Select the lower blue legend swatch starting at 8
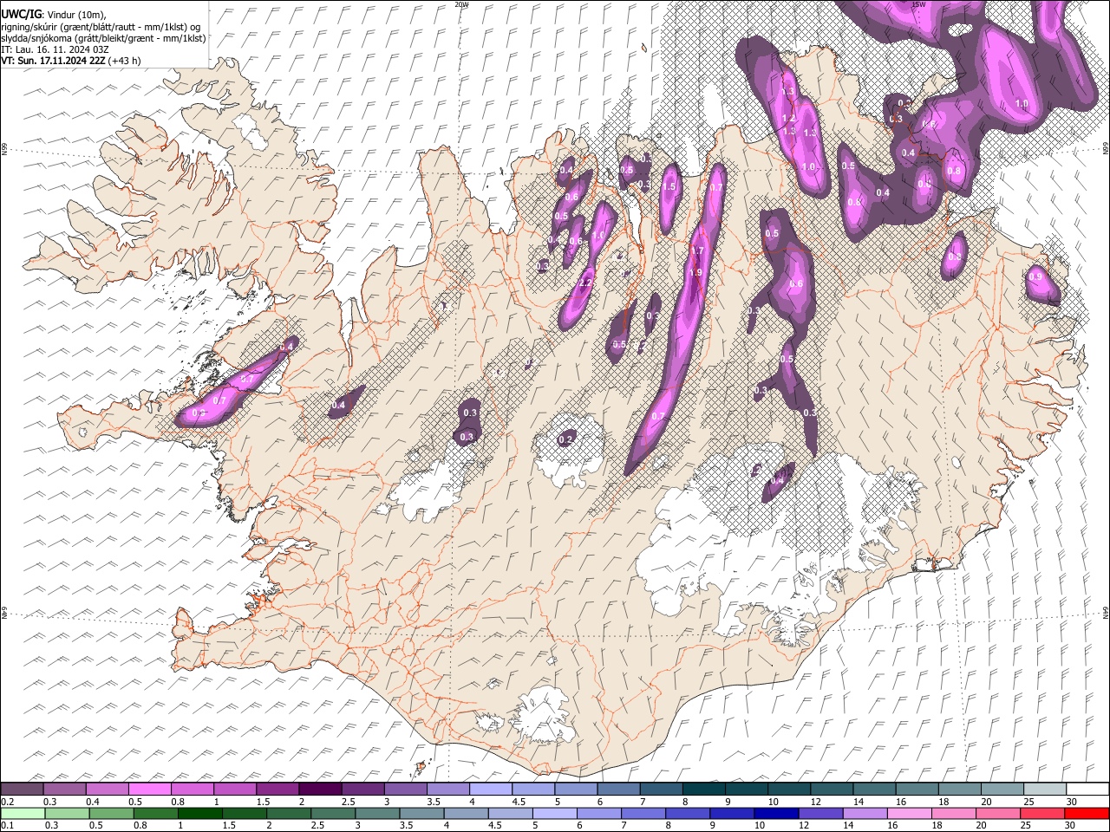The image size is (1110, 832). 687,813
